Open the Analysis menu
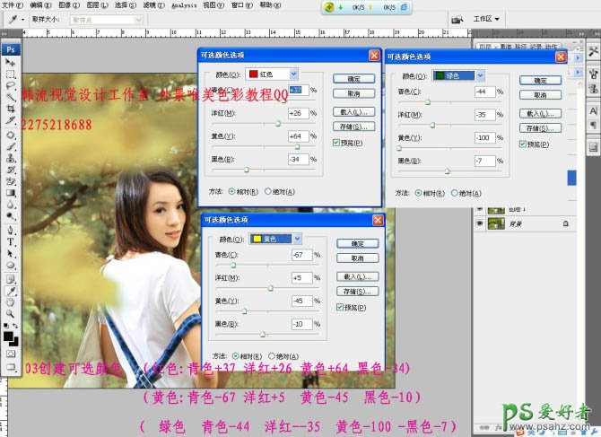Viewport: 601px width, 437px height. coord(183,4)
